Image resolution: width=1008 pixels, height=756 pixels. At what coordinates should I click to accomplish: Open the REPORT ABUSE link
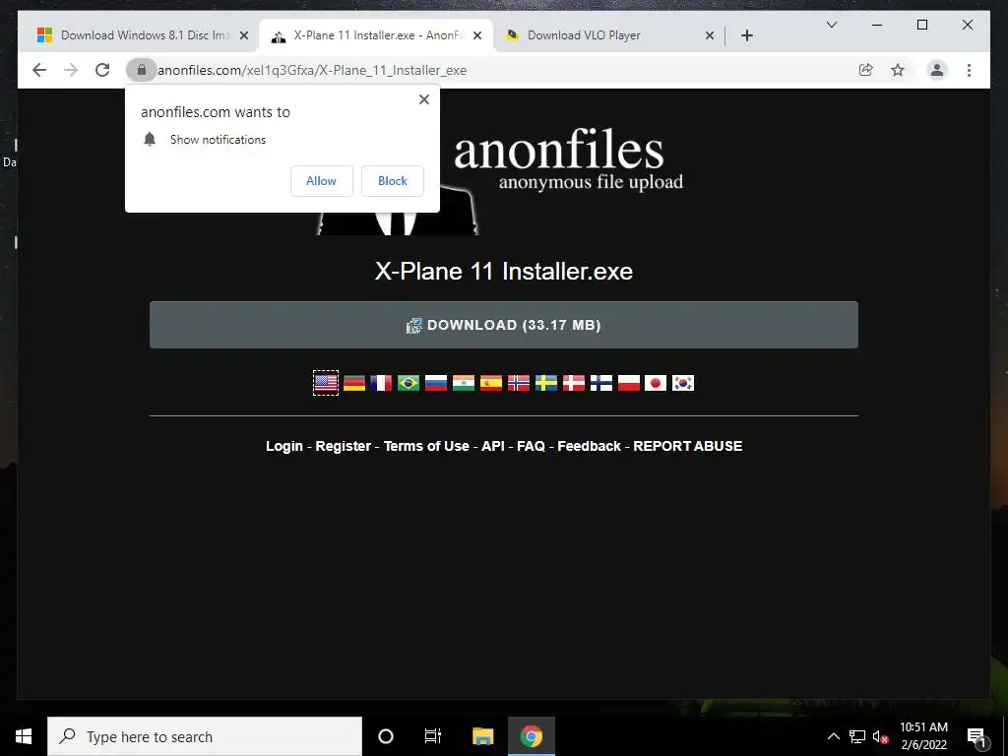[688, 446]
